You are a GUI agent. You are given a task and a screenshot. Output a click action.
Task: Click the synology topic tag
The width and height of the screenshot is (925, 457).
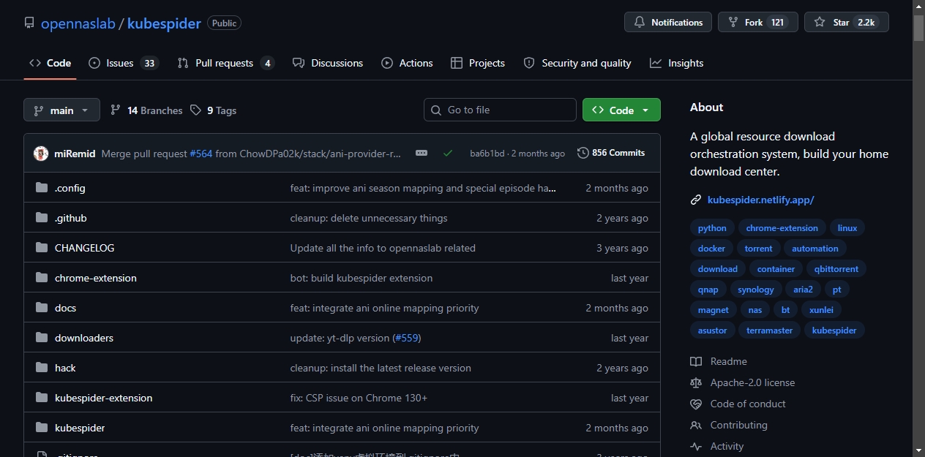(x=756, y=290)
